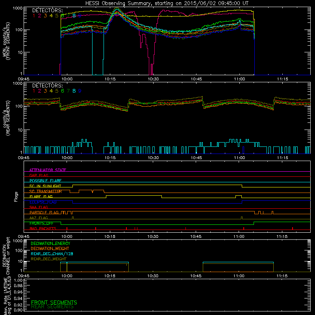This screenshot has height=315, width=315.
Task: Click the DETECTORS: legend heading in the front segments panel
Action: click(x=47, y=10)
